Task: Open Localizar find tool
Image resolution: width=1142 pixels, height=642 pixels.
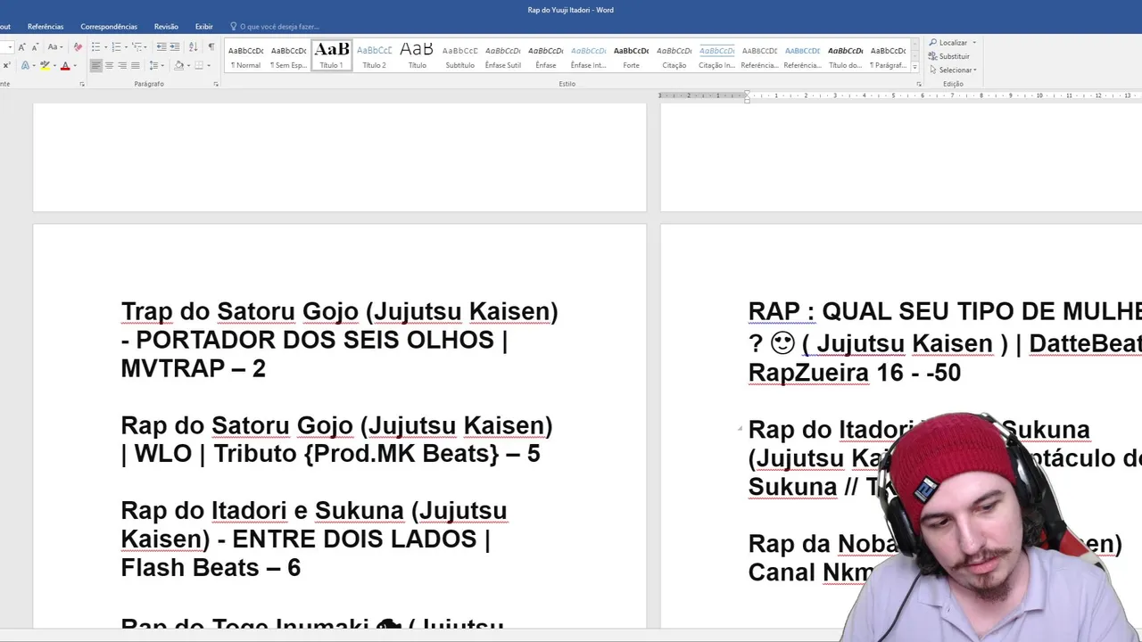Action: [948, 43]
